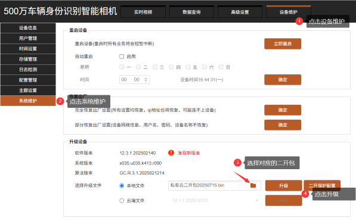Select the 云端文件 radio button

pos(122,201)
